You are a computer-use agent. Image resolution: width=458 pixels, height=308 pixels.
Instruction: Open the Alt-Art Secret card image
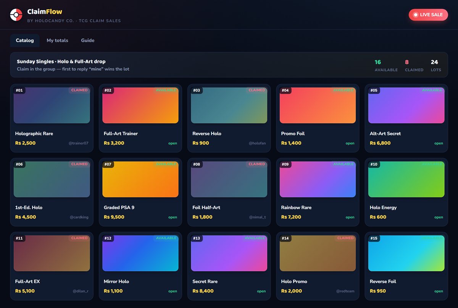click(406, 105)
